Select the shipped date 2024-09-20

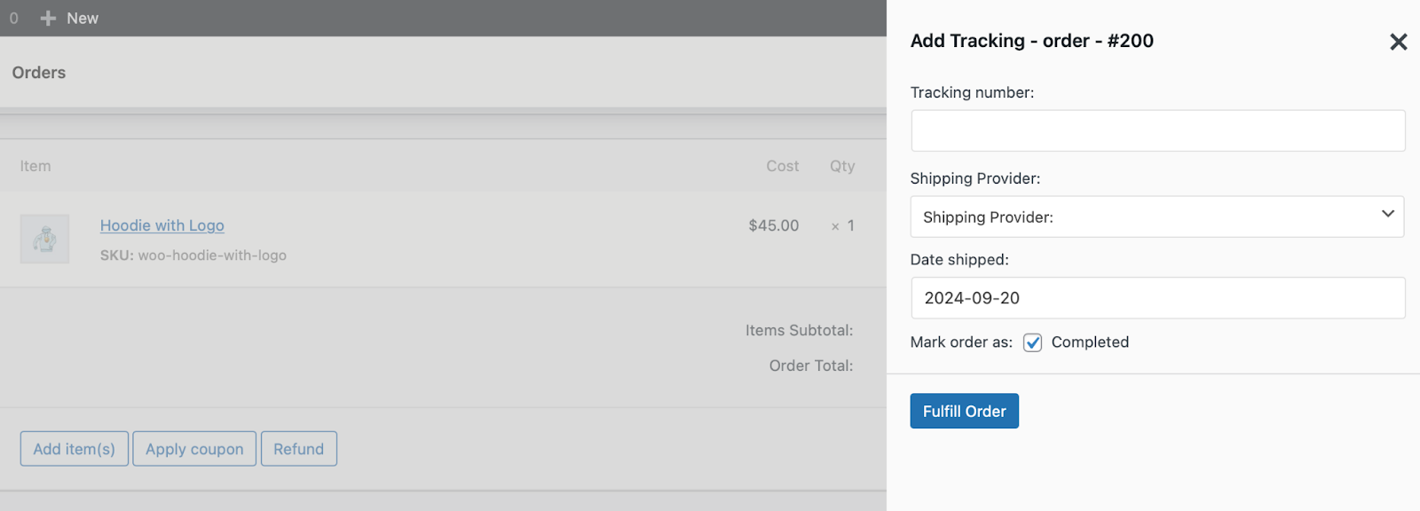click(1156, 297)
